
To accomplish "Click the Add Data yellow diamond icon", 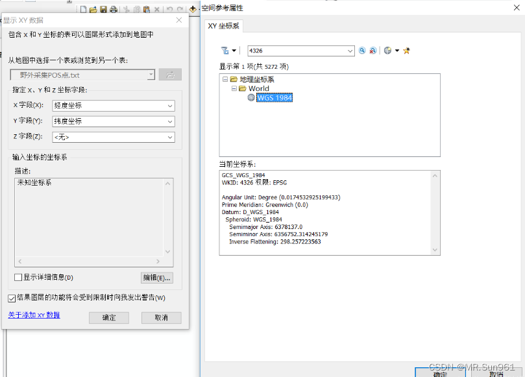I will click(192, 8).
